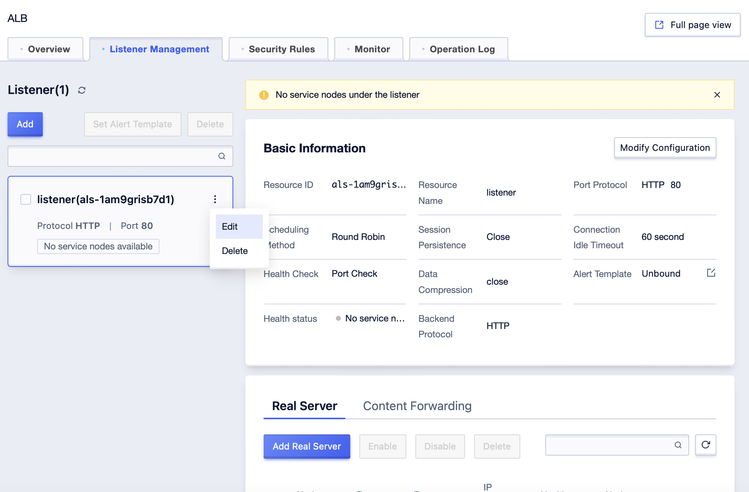Viewport: 749px width, 492px height.
Task: Click the 'No service nodes available' tag
Action: point(98,246)
